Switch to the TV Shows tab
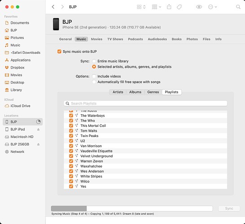Screen dimensions: 245x224 coord(115,39)
